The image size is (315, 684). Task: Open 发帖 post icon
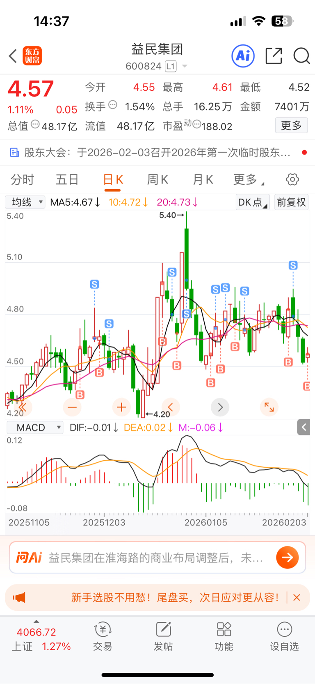163,636
